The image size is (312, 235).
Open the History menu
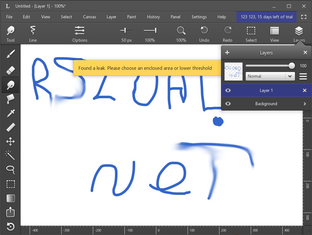(x=153, y=17)
